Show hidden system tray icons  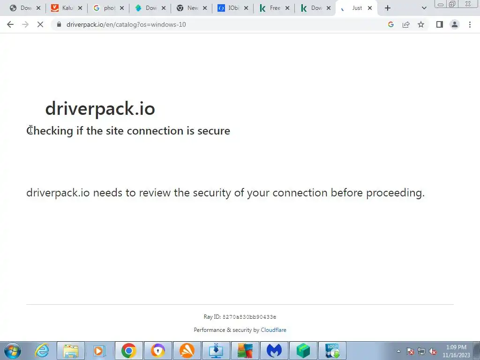[x=398, y=351]
